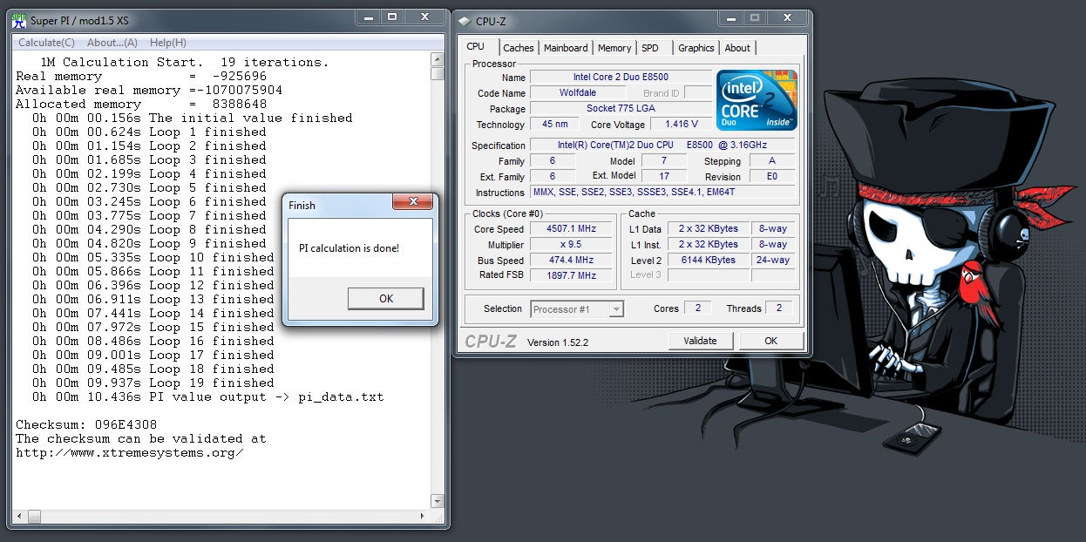Close the Finish dialog
1086x542 pixels.
[412, 202]
